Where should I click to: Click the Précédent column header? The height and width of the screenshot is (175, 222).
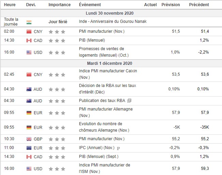[x=199, y=5]
